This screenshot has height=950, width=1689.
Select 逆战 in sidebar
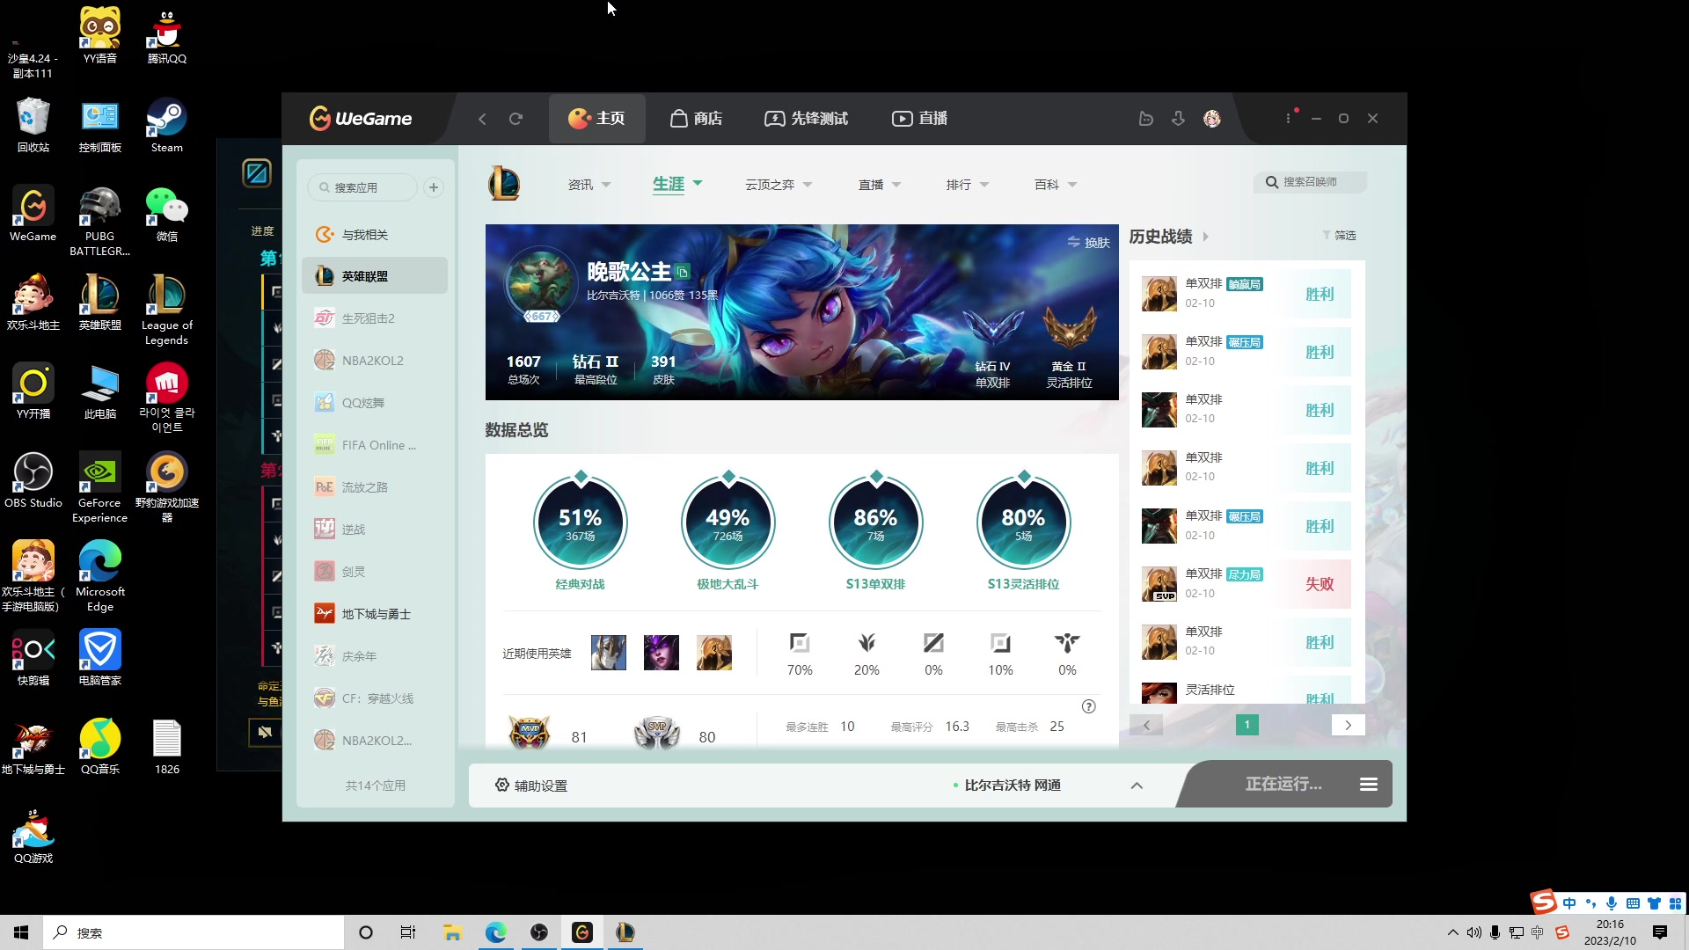375,530
